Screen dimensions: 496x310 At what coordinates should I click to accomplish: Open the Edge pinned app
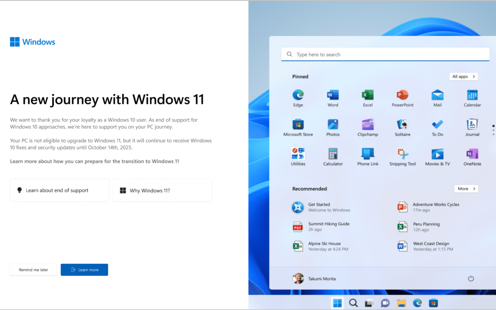coord(298,98)
